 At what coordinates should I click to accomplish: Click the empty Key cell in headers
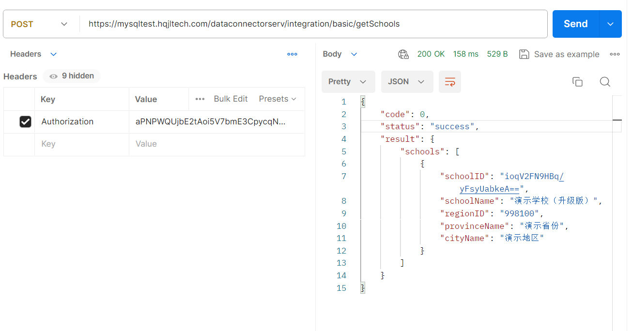tap(81, 144)
